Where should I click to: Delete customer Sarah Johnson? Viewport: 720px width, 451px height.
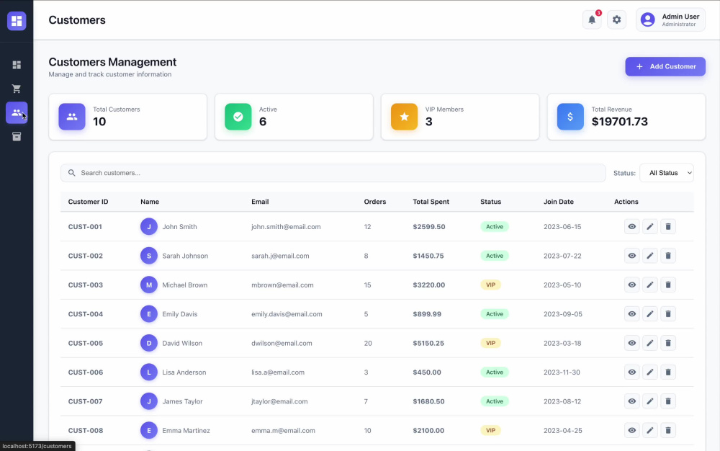point(668,255)
